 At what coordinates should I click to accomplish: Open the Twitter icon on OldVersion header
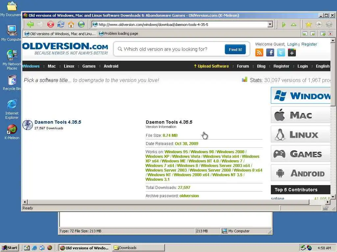click(281, 52)
